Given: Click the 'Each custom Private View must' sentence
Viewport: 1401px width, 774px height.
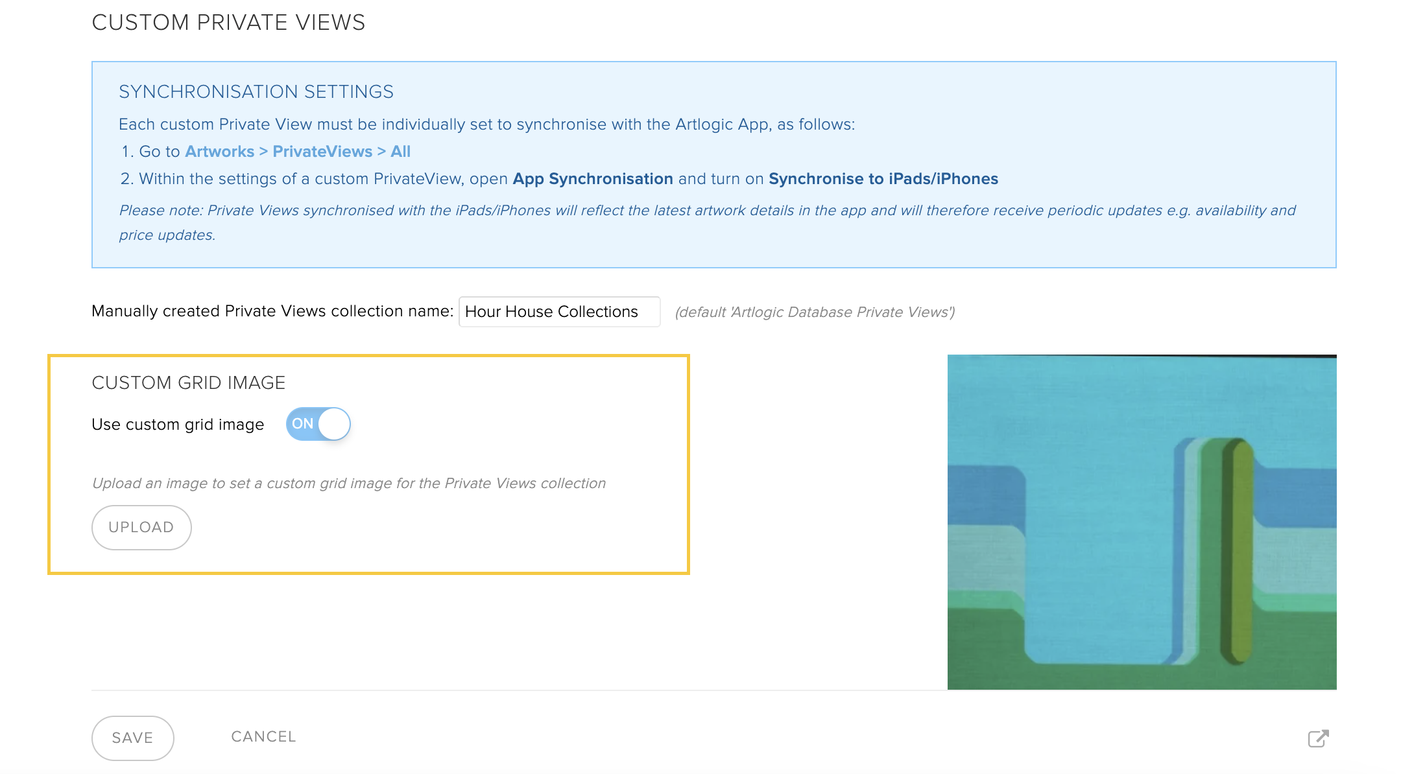Looking at the screenshot, I should click(486, 124).
